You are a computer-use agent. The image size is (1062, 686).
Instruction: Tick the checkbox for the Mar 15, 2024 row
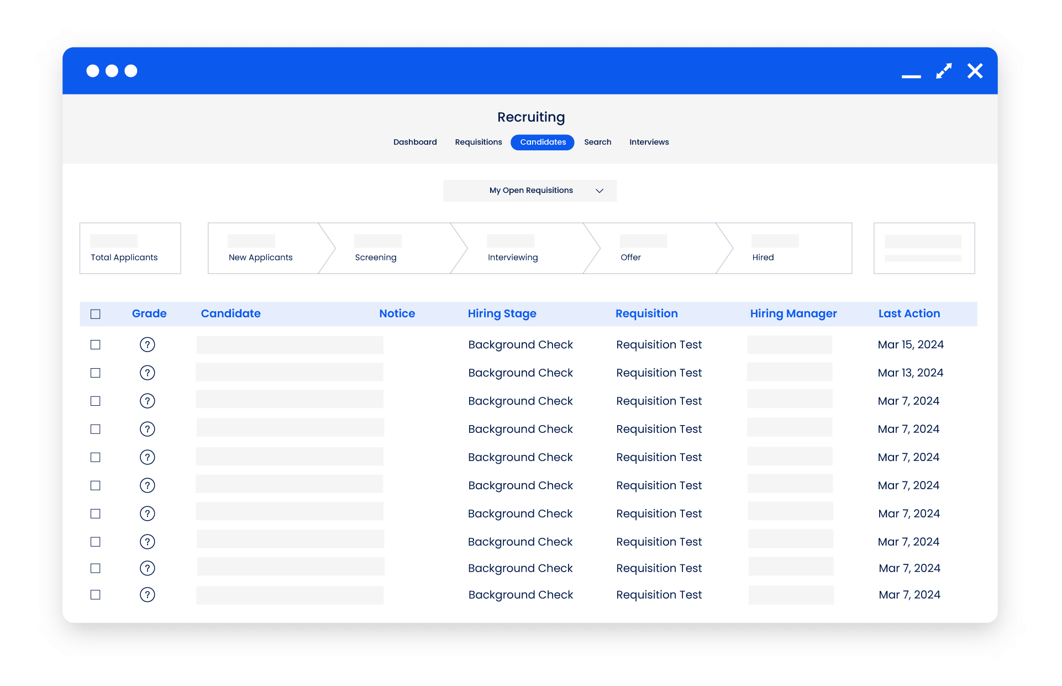pyautogui.click(x=96, y=344)
